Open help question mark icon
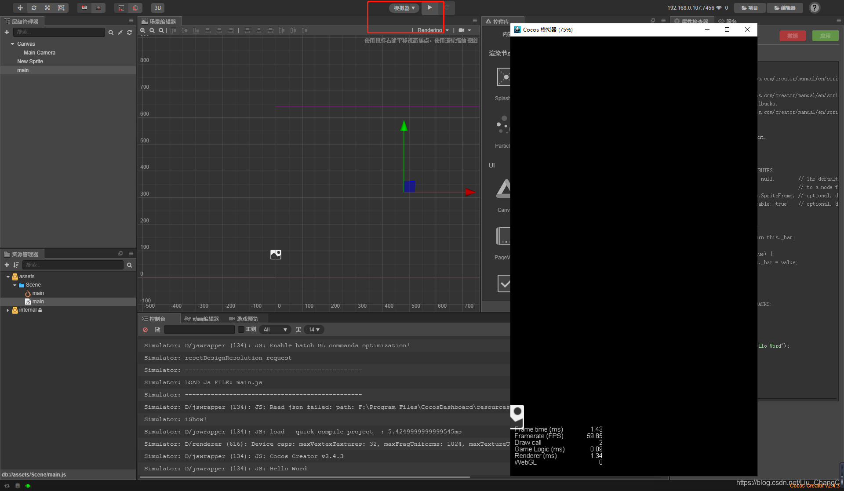This screenshot has width=844, height=491. 814,8
